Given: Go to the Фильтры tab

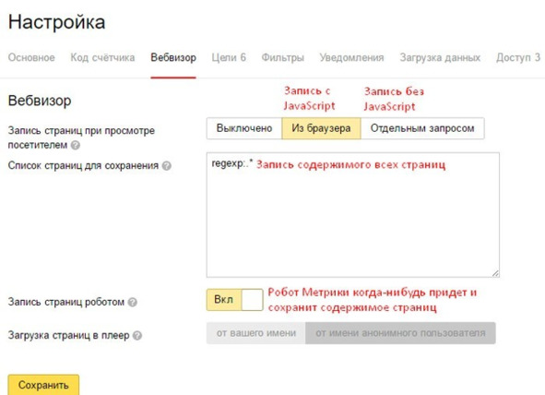Looking at the screenshot, I should point(282,57).
